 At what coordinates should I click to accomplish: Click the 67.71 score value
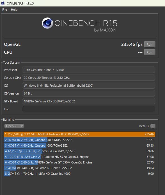click(150, 140)
